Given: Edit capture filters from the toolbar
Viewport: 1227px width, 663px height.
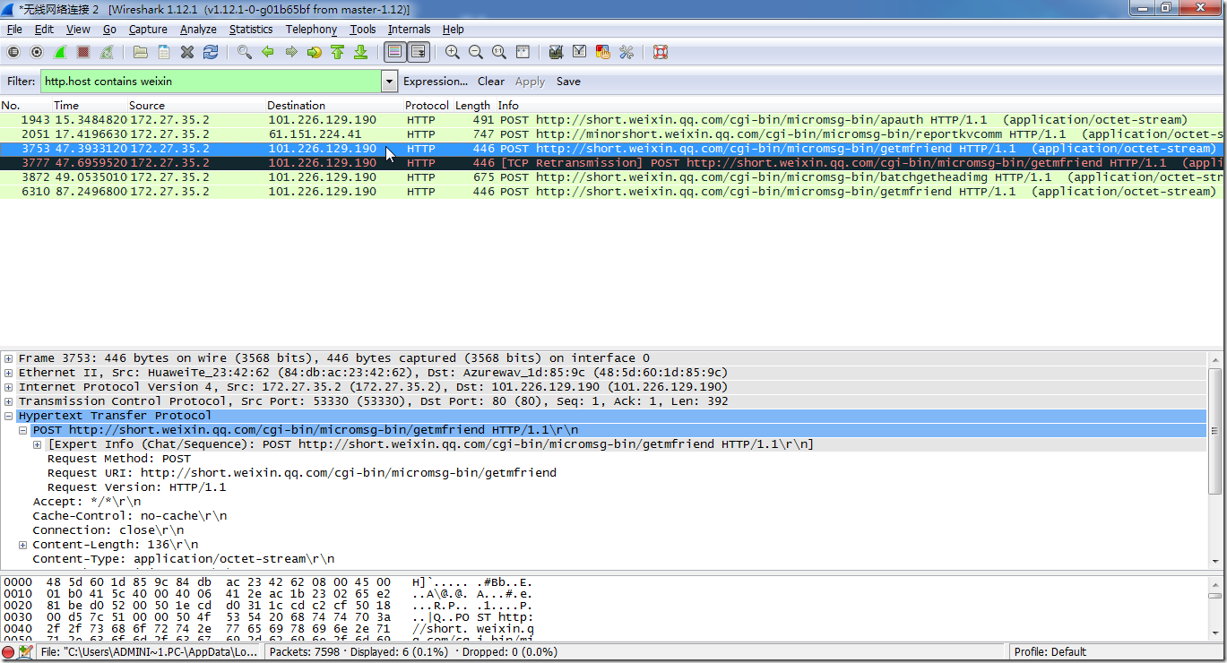Looking at the screenshot, I should coord(556,52).
